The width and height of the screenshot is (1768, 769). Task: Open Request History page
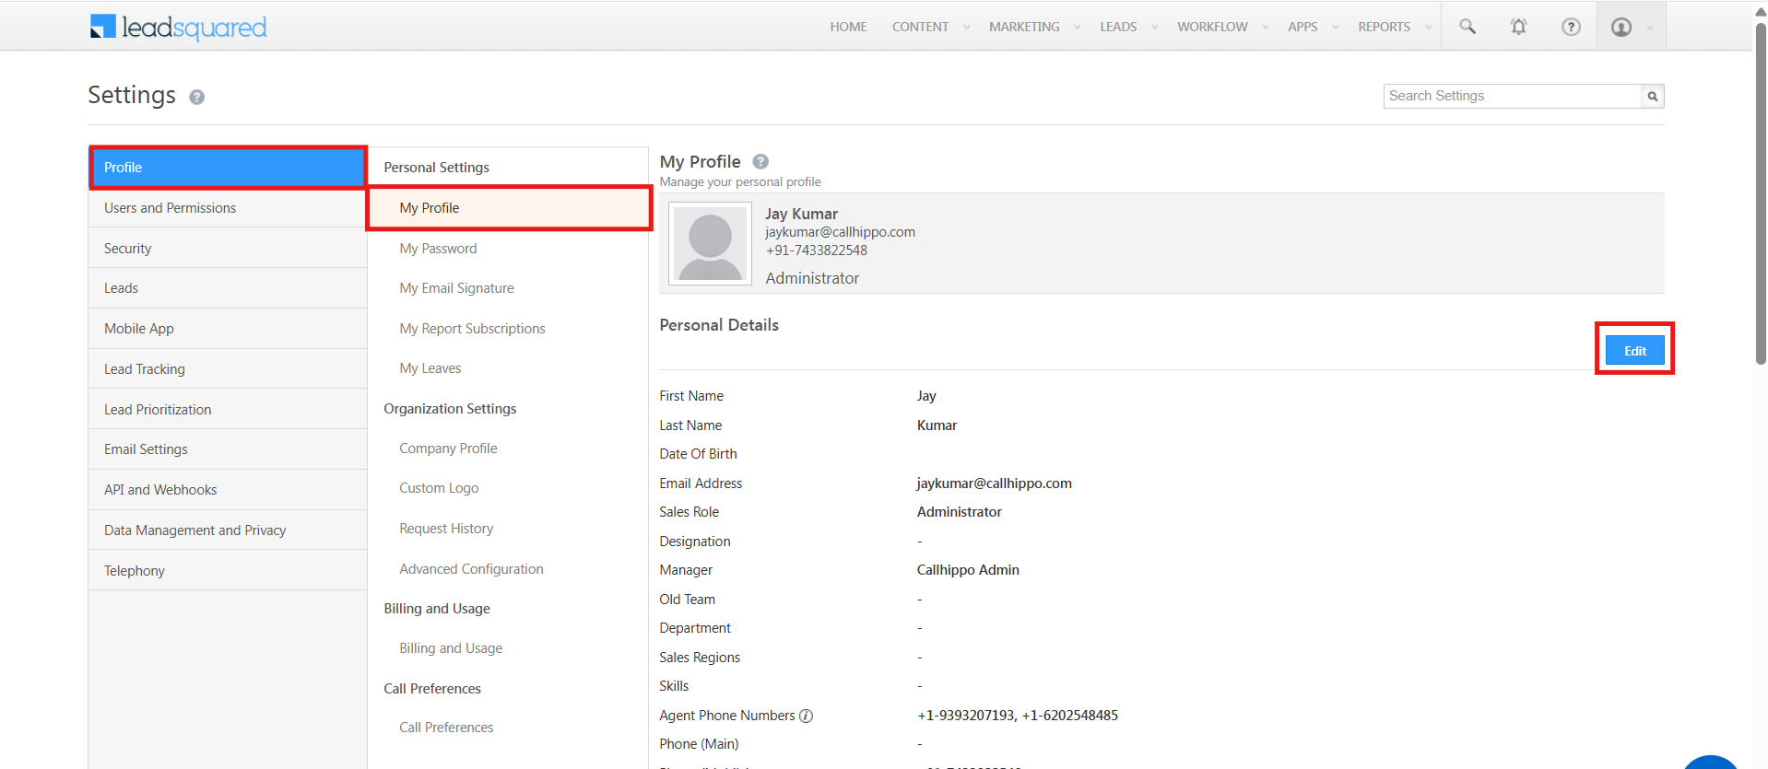[x=446, y=529]
